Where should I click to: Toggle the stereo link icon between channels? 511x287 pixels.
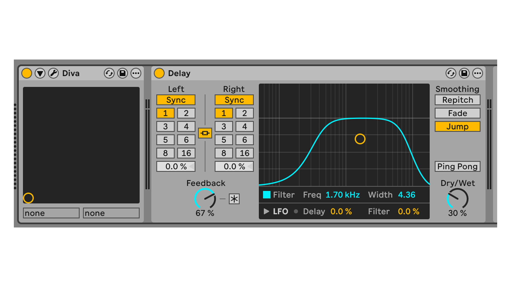click(x=205, y=133)
